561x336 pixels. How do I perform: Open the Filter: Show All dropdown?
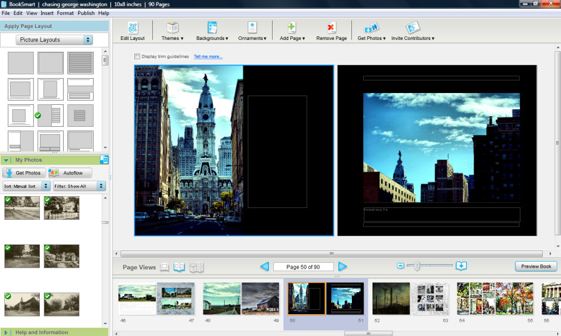(78, 186)
